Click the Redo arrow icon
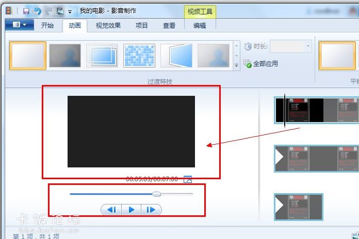This screenshot has width=359, height=239. 48,11
